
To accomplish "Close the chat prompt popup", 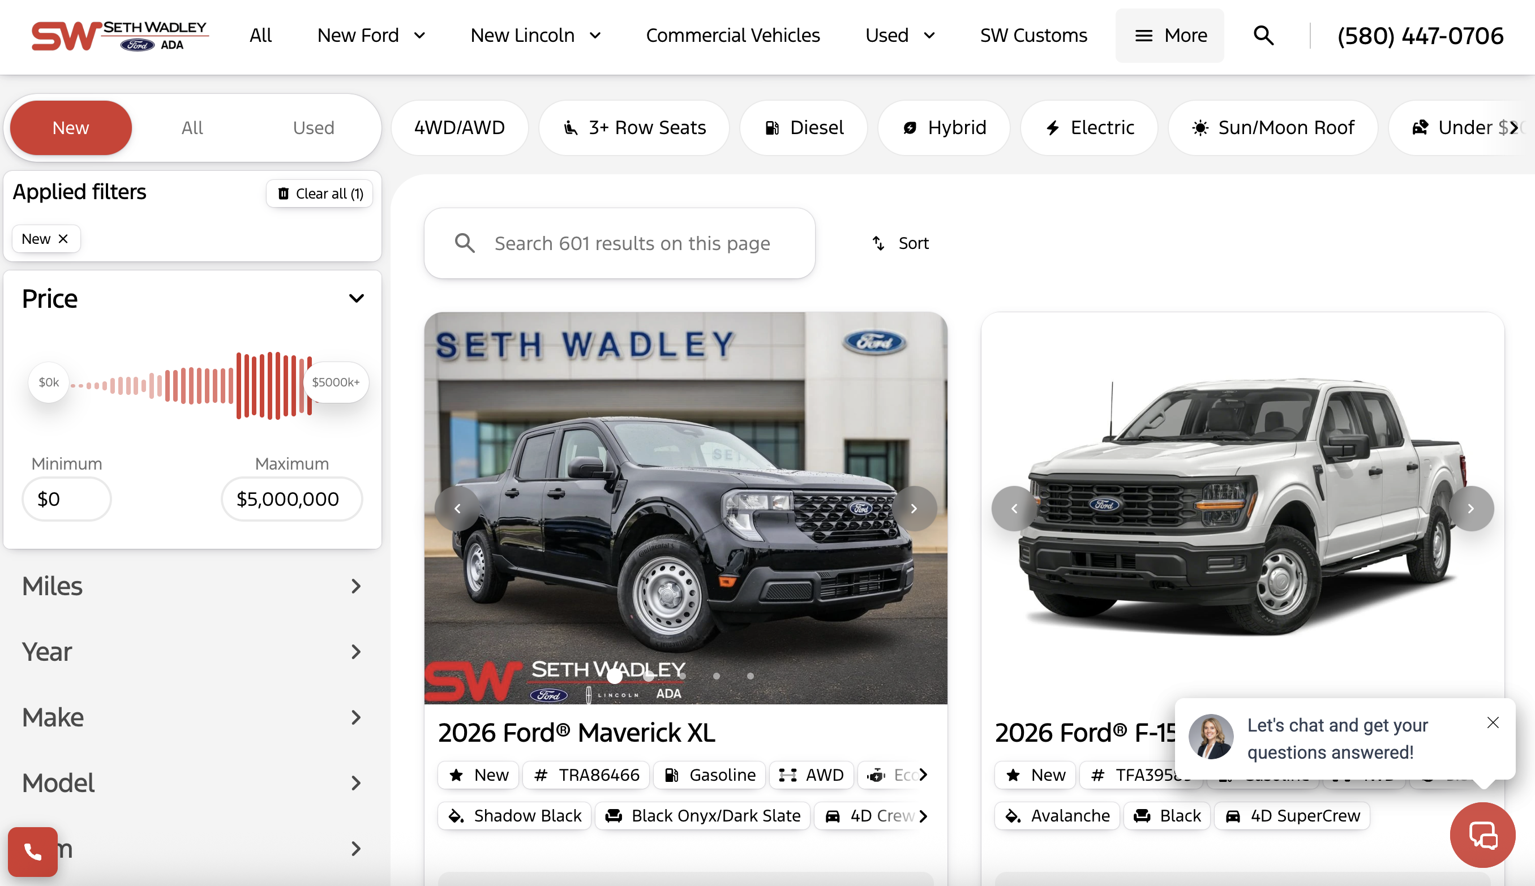I will click(x=1493, y=722).
